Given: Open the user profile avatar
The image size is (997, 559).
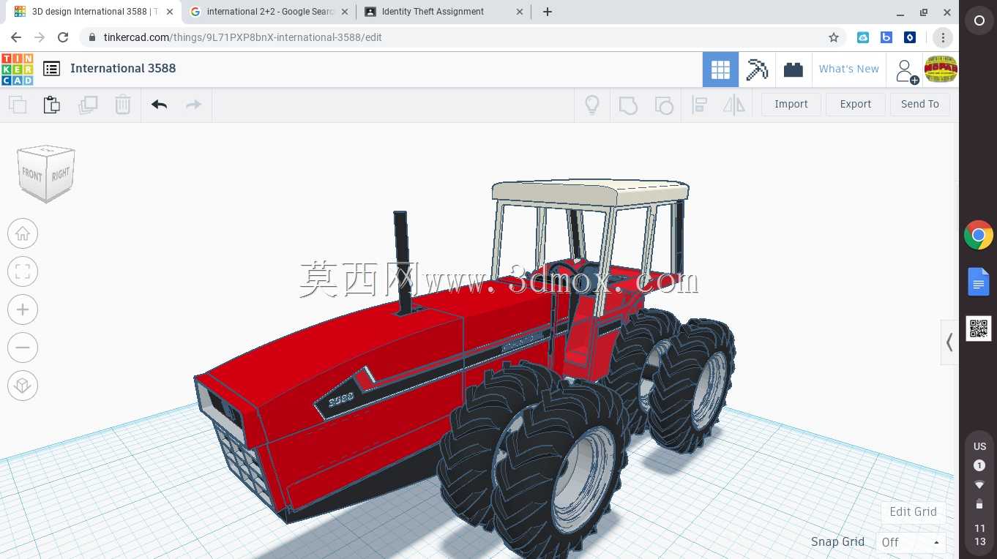Looking at the screenshot, I should click(941, 70).
